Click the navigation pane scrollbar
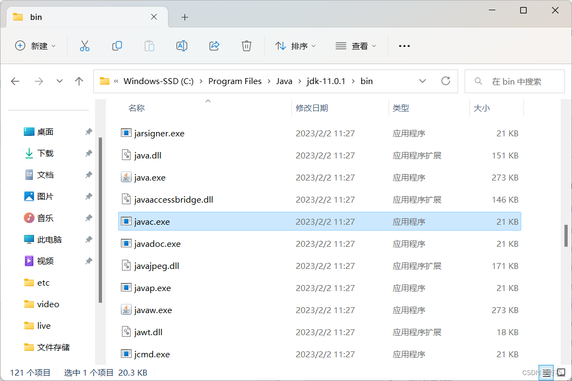This screenshot has width=572, height=381. tap(100, 220)
